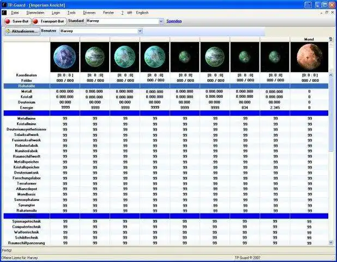Click the Allianzdepot row label
Viewport: 337px width, 262px height.
[26, 189]
